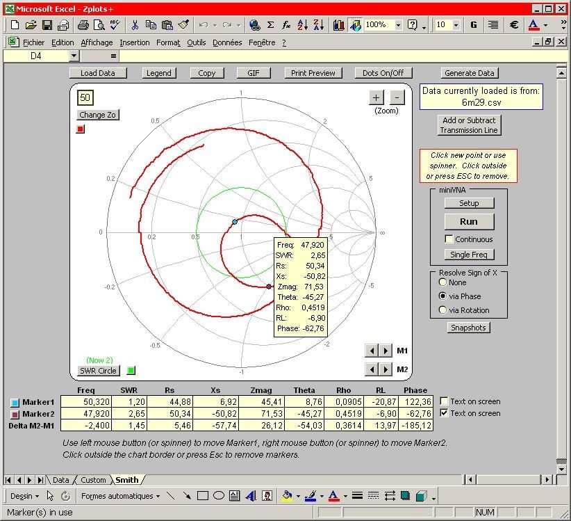Open the fill color dropdown arrow
This screenshot has width=571, height=521.
click(x=298, y=496)
